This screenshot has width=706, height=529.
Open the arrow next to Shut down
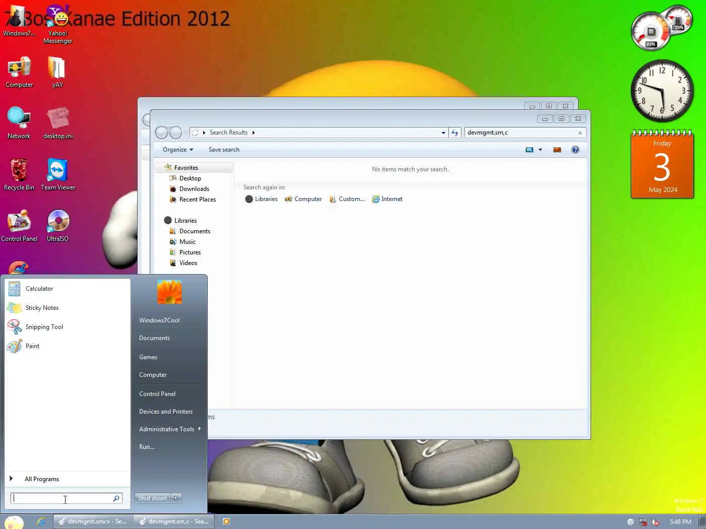click(176, 498)
